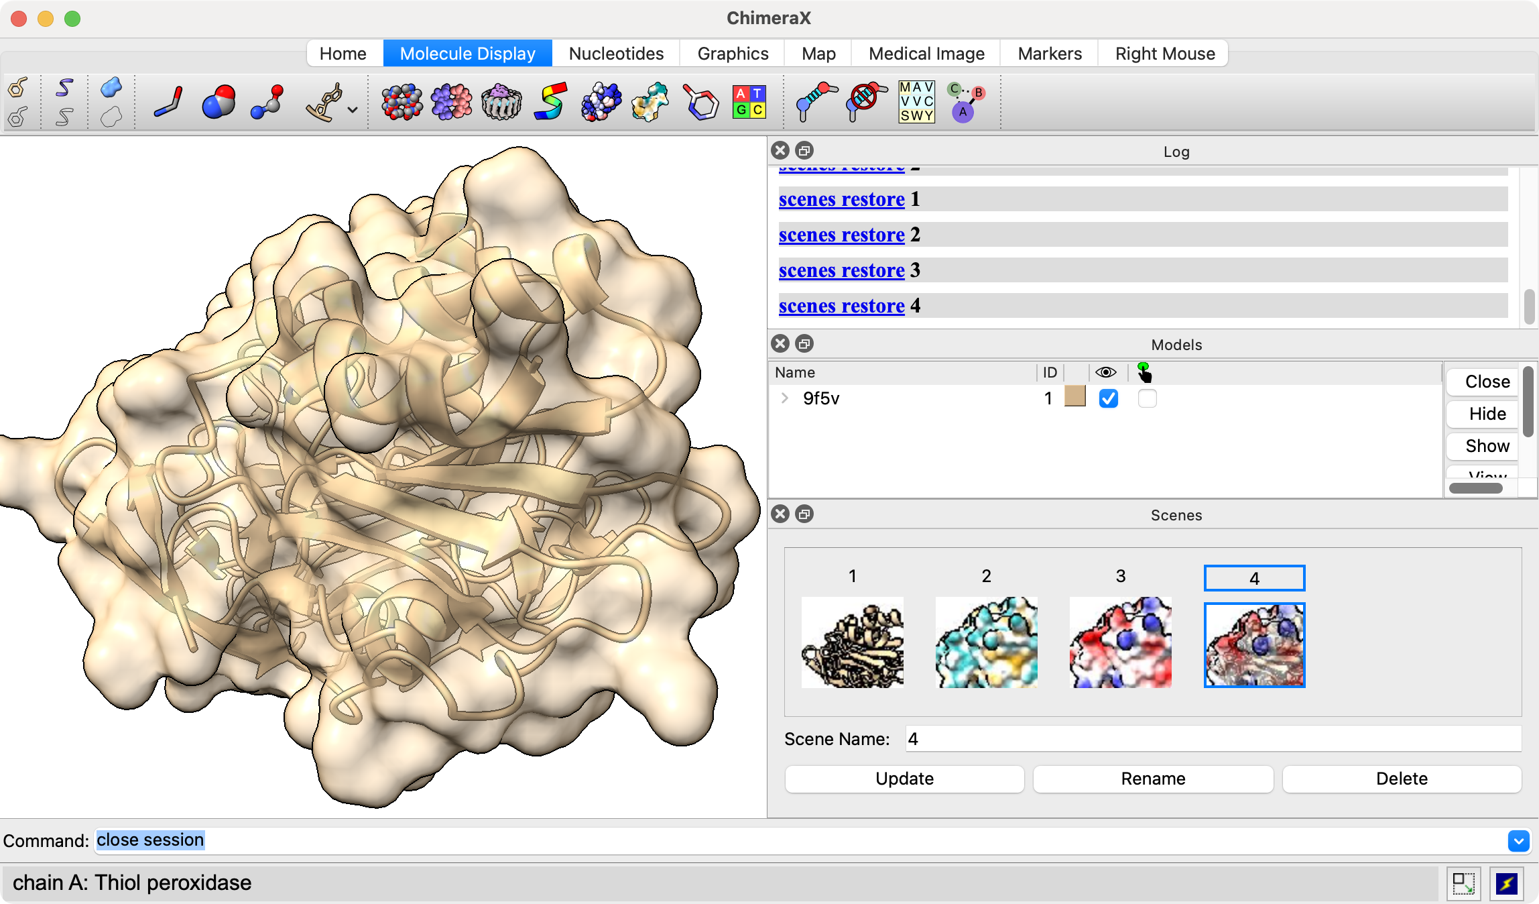This screenshot has height=904, width=1539.
Task: Click the hide hydrogen bonds icon
Action: [x=865, y=102]
